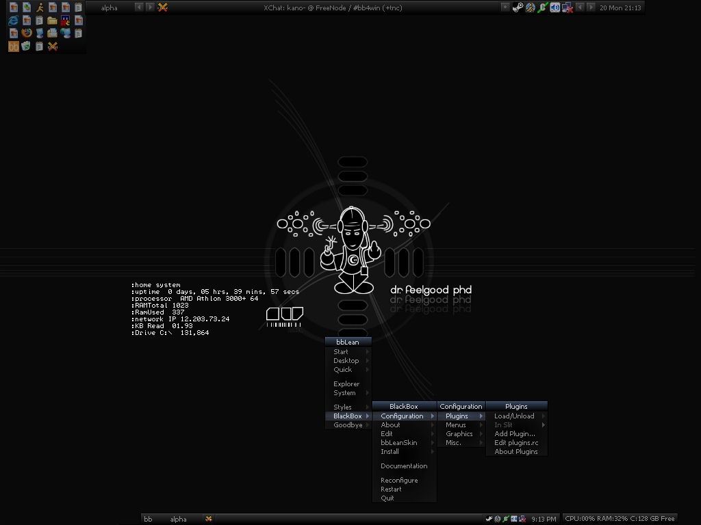
Task: Click the XChat task icon in top toolbar
Action: coord(163,7)
